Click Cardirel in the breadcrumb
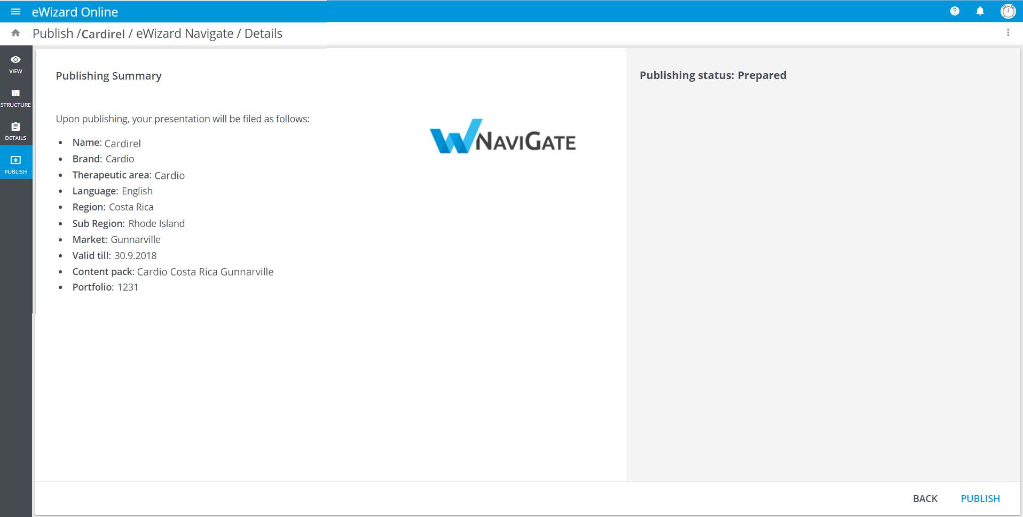This screenshot has width=1023, height=517. coord(103,34)
